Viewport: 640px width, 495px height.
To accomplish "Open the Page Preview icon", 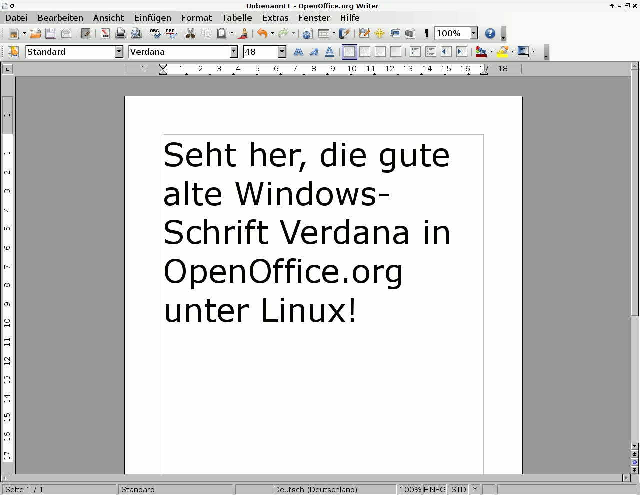I will (x=136, y=33).
